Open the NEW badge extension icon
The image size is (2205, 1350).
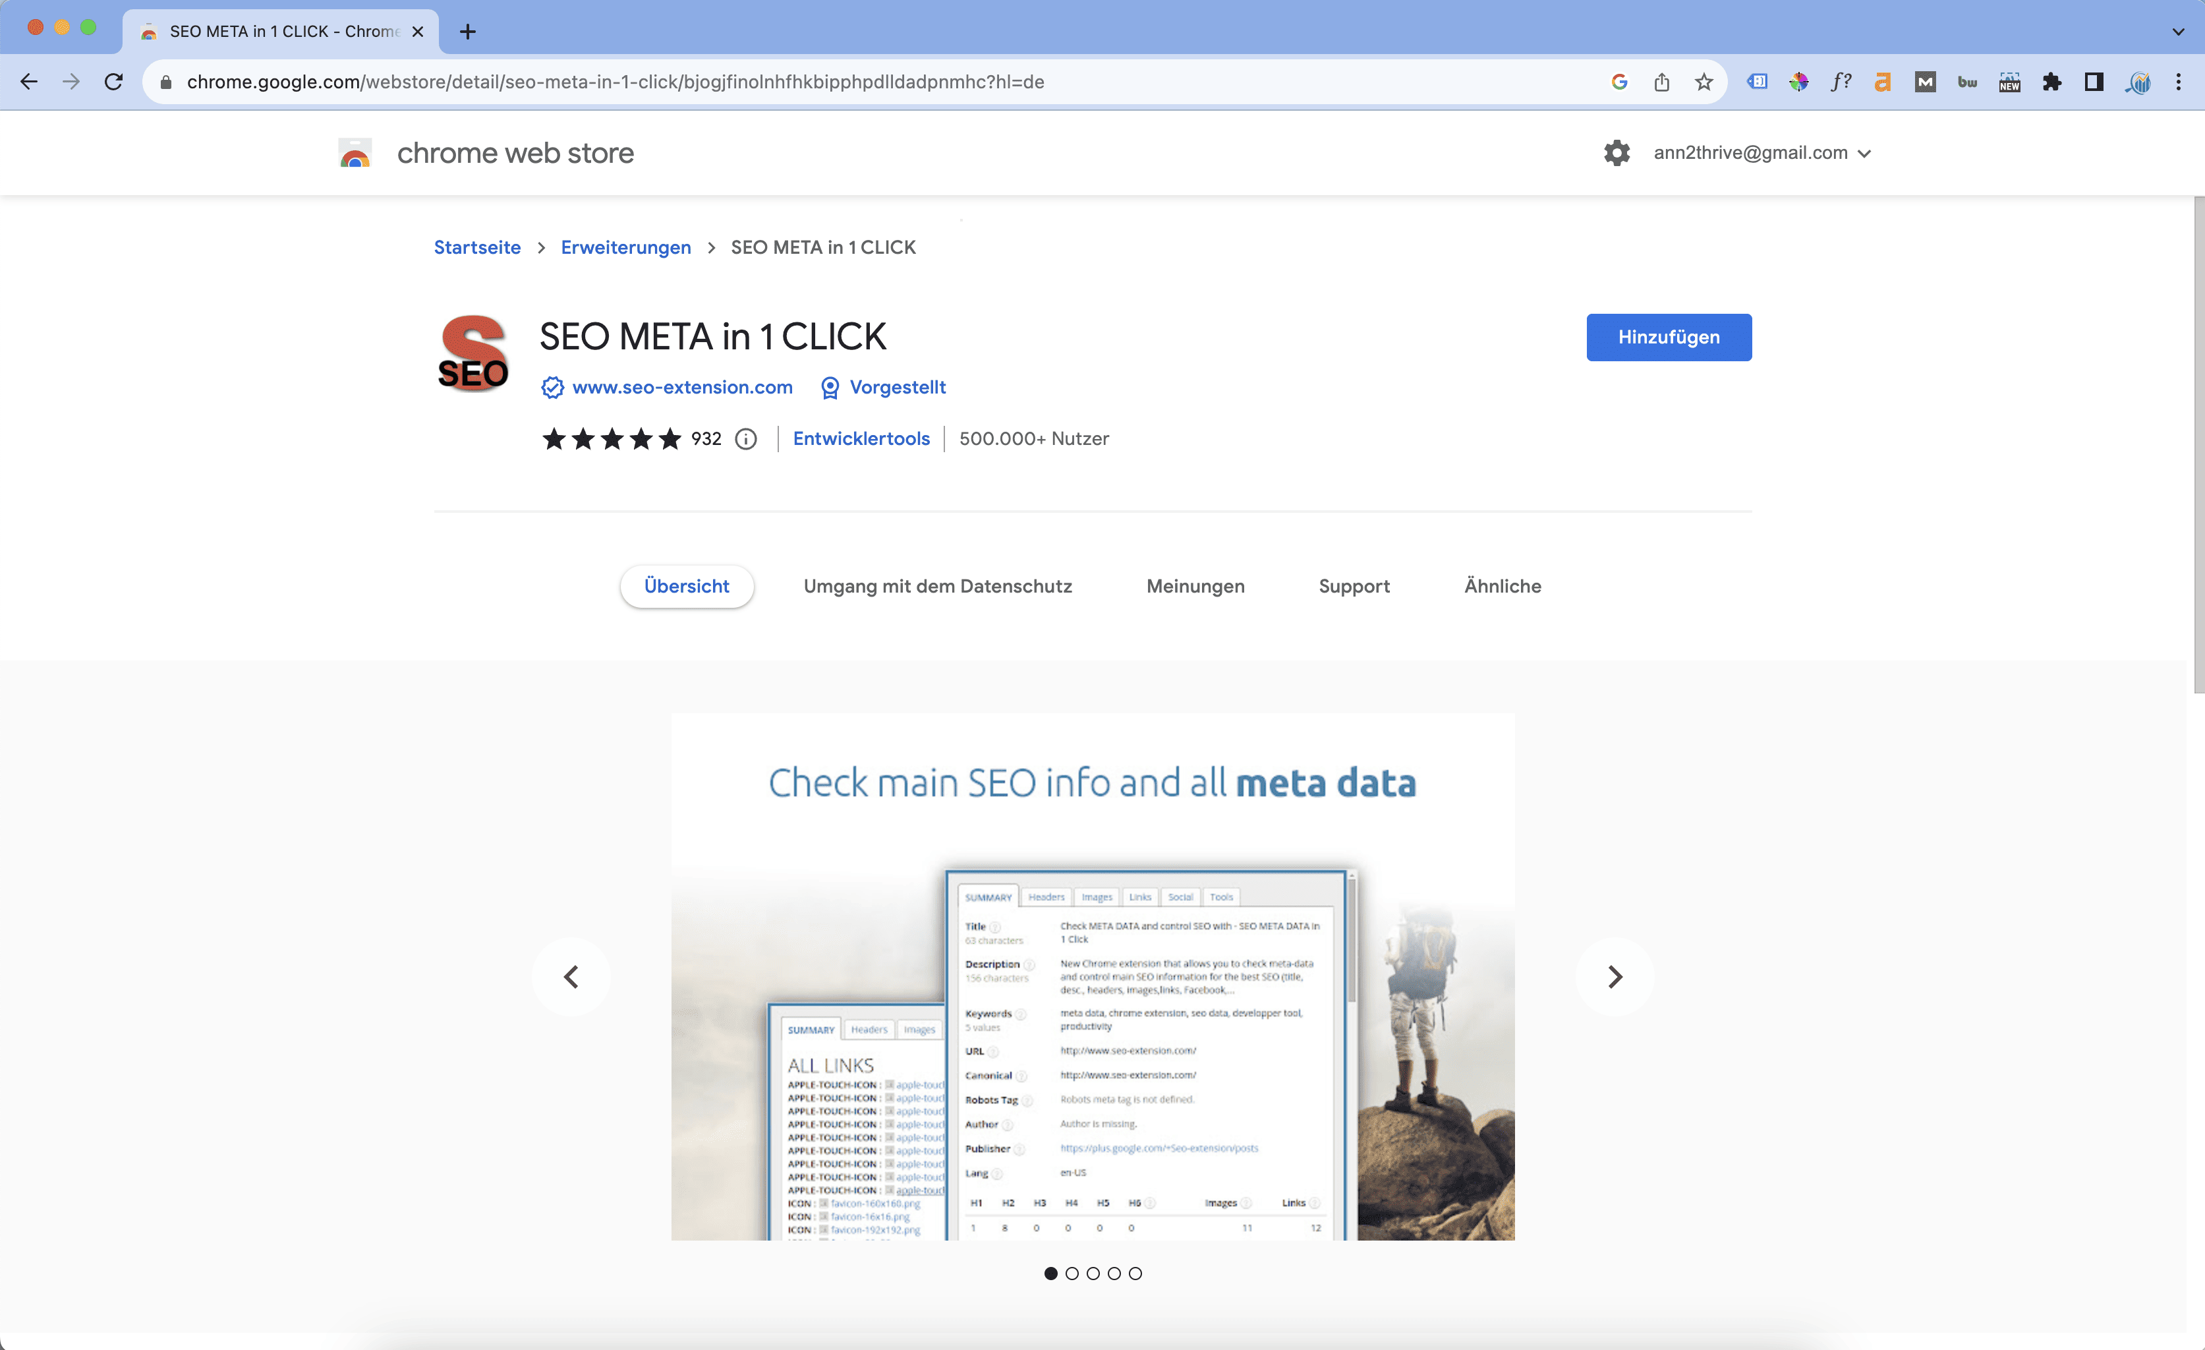click(2010, 82)
